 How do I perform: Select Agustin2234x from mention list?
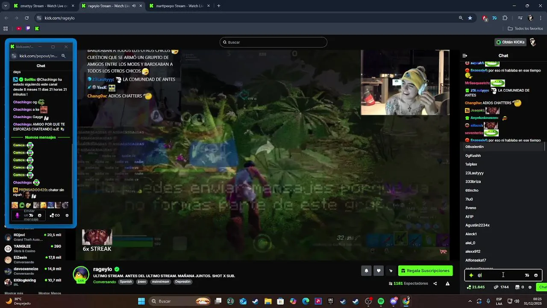point(503,225)
